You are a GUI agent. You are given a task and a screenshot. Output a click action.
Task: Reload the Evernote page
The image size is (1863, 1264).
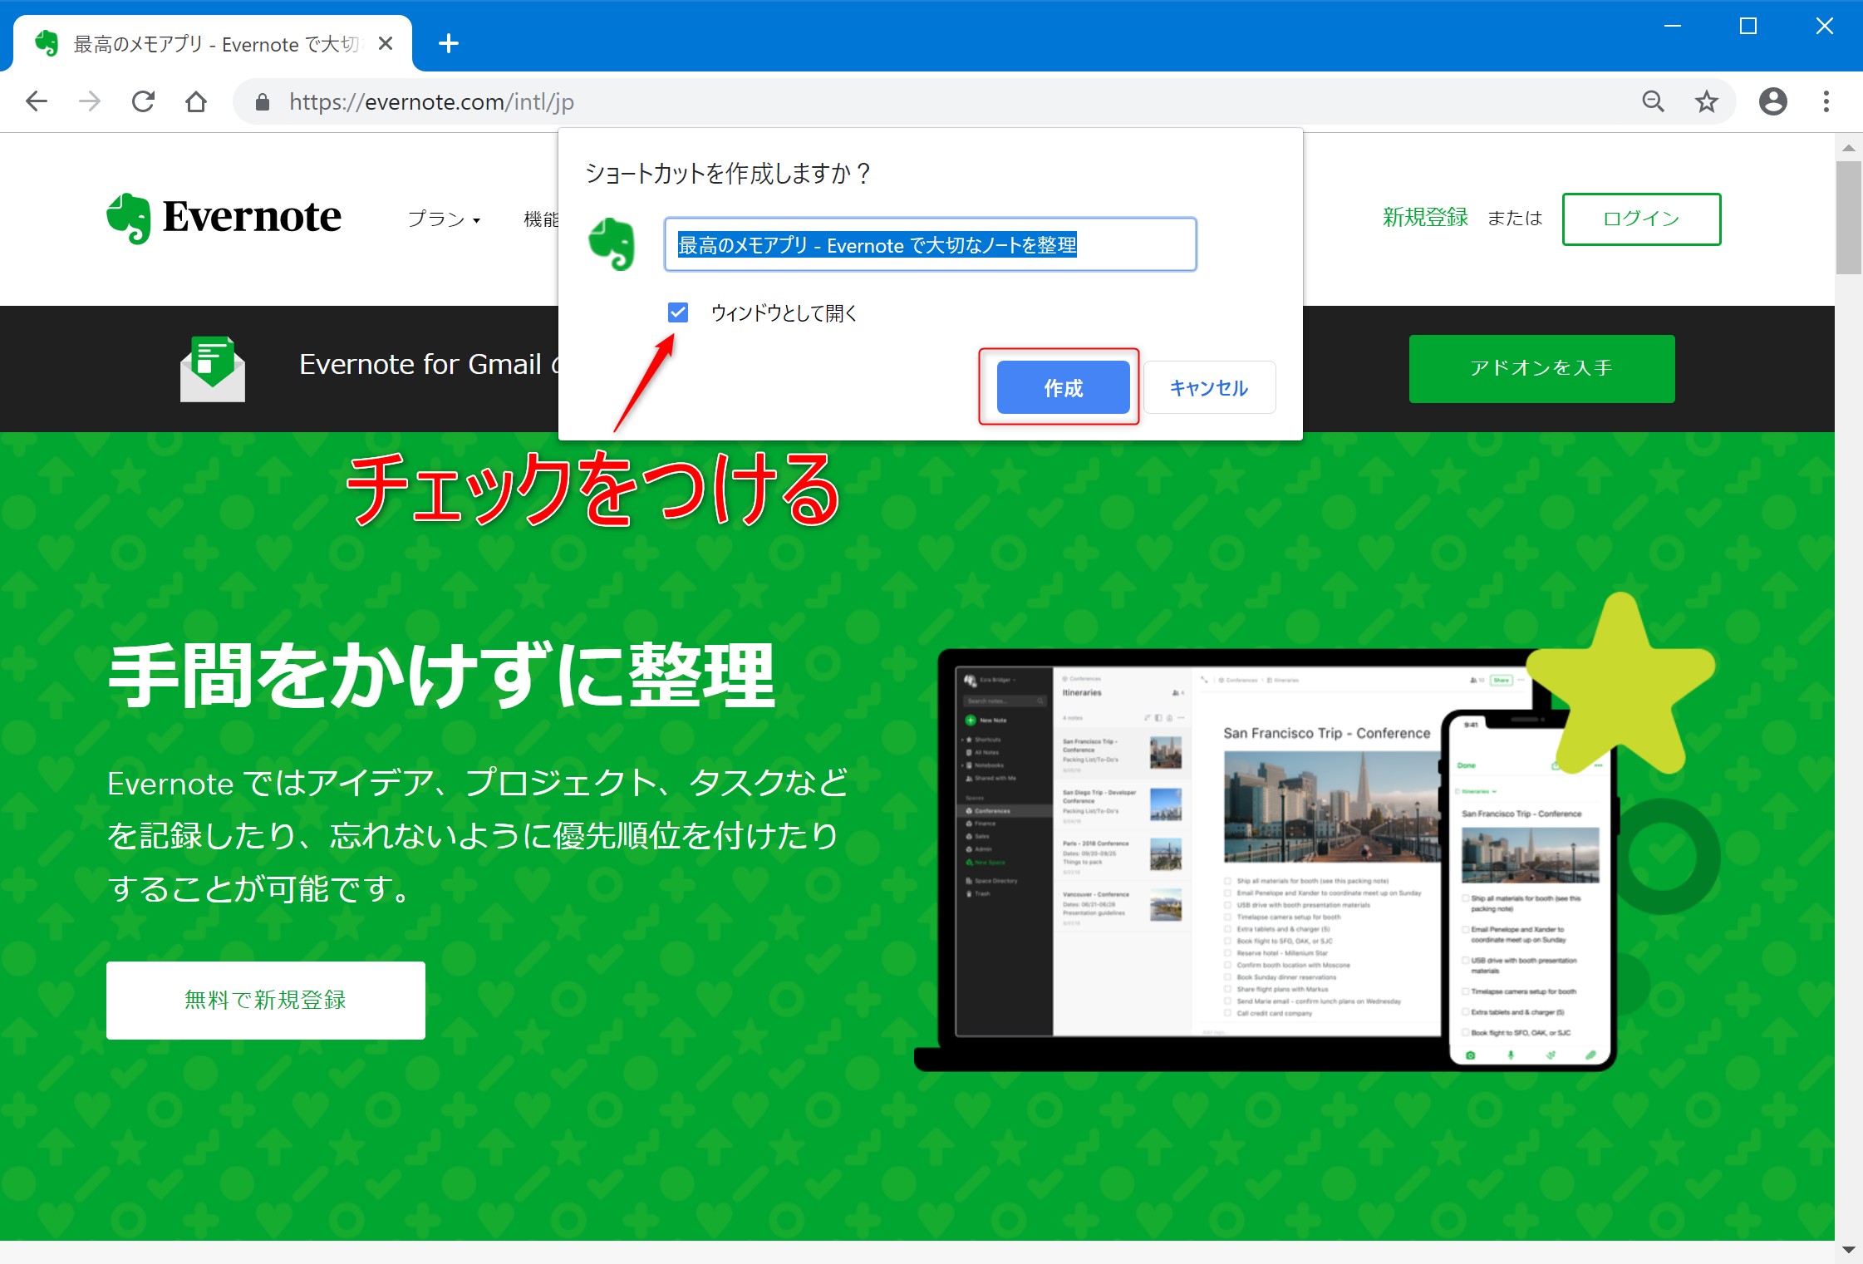coord(143,101)
